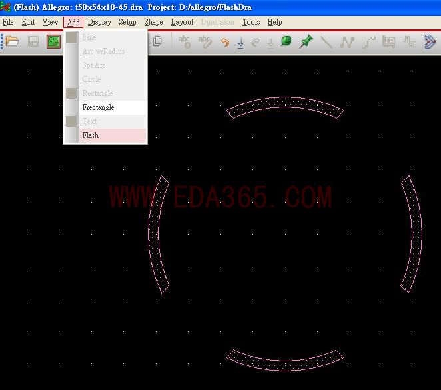Select Rectangle entry in Add menu
441x390 pixels.
click(x=113, y=93)
